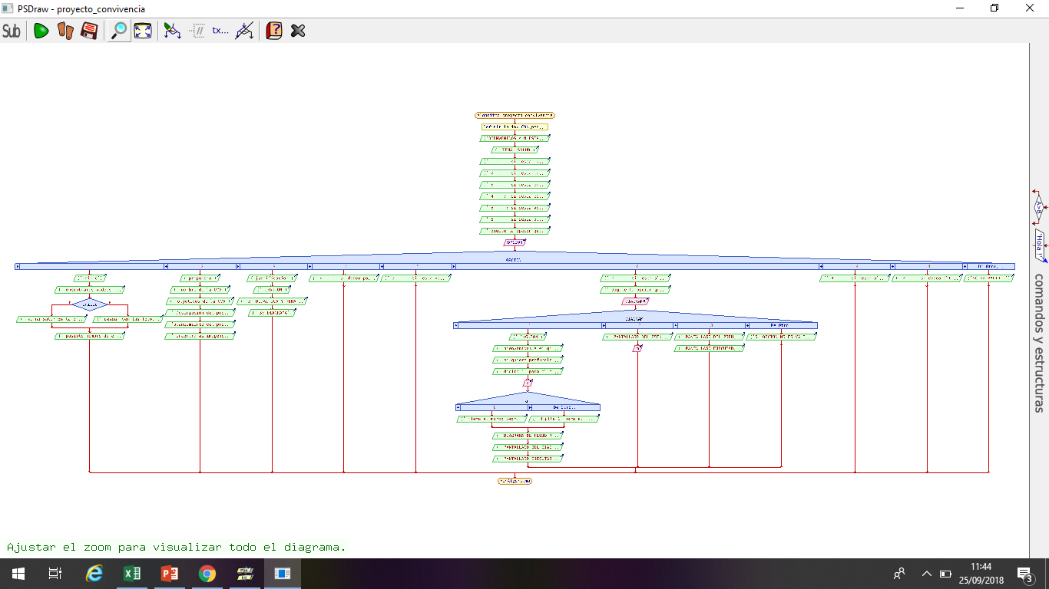Open help with the question mark book icon
The image size is (1049, 589).
coord(274,31)
